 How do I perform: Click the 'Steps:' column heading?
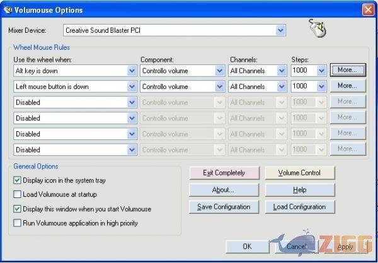pos(300,59)
